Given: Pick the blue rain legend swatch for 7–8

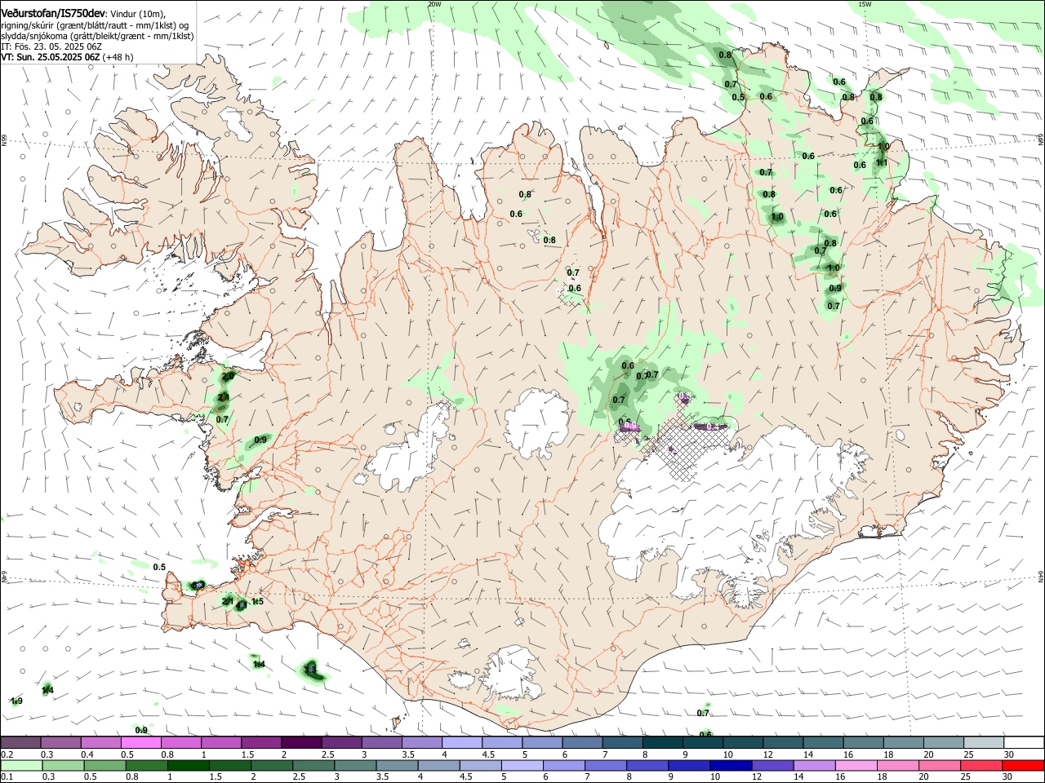Looking at the screenshot, I should tap(606, 766).
